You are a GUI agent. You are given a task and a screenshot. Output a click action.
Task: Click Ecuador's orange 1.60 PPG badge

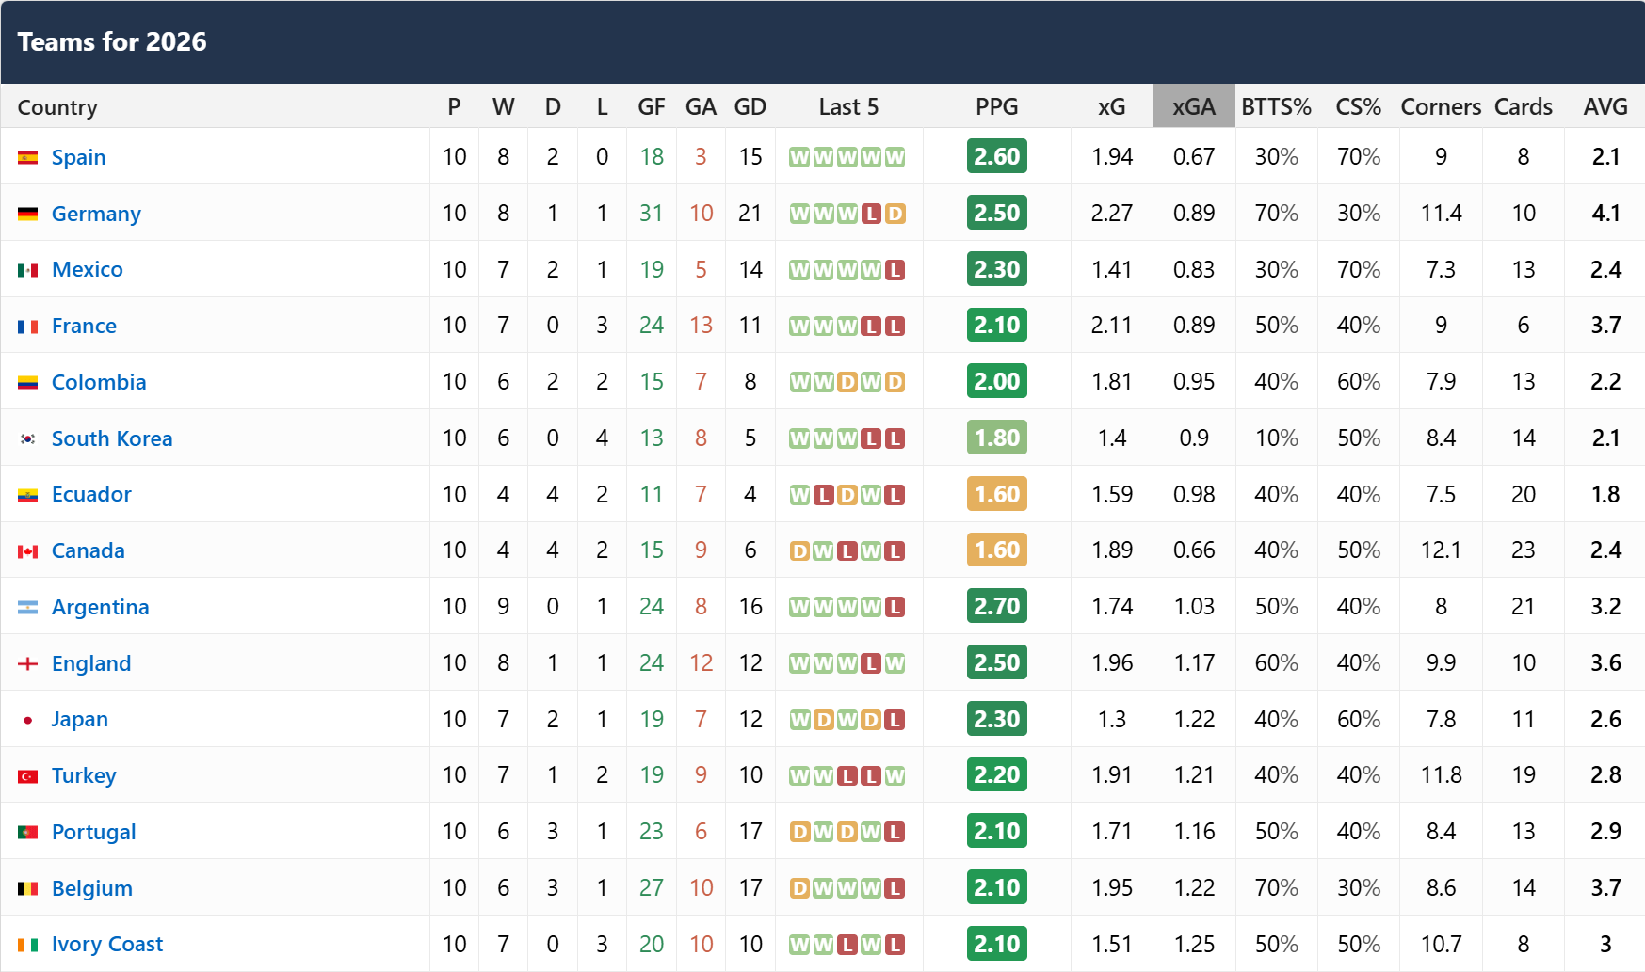(x=997, y=494)
